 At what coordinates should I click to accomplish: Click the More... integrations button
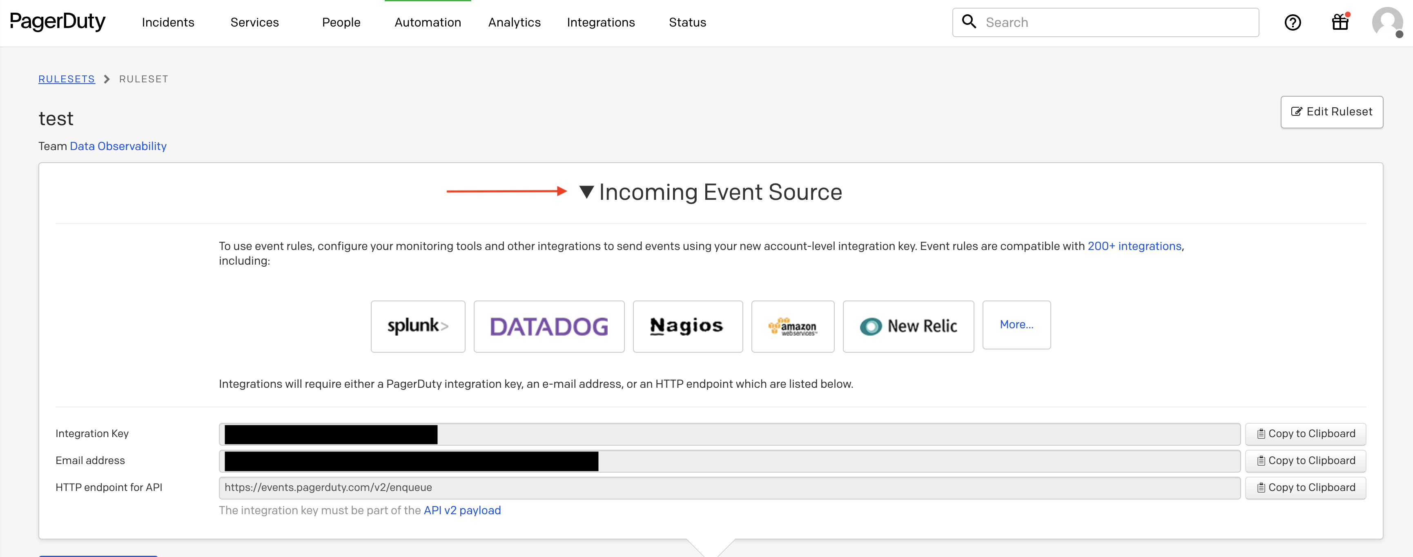click(x=1016, y=324)
